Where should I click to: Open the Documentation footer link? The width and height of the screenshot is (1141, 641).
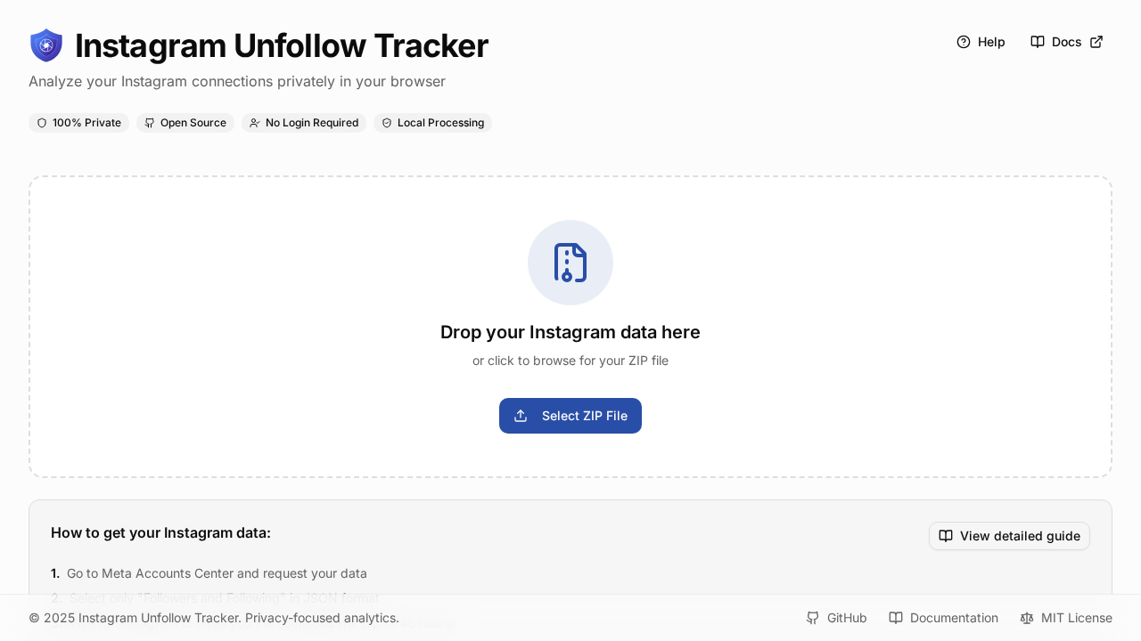tap(954, 618)
